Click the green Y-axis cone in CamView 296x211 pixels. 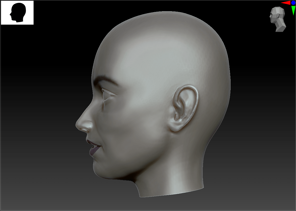tap(293, 10)
